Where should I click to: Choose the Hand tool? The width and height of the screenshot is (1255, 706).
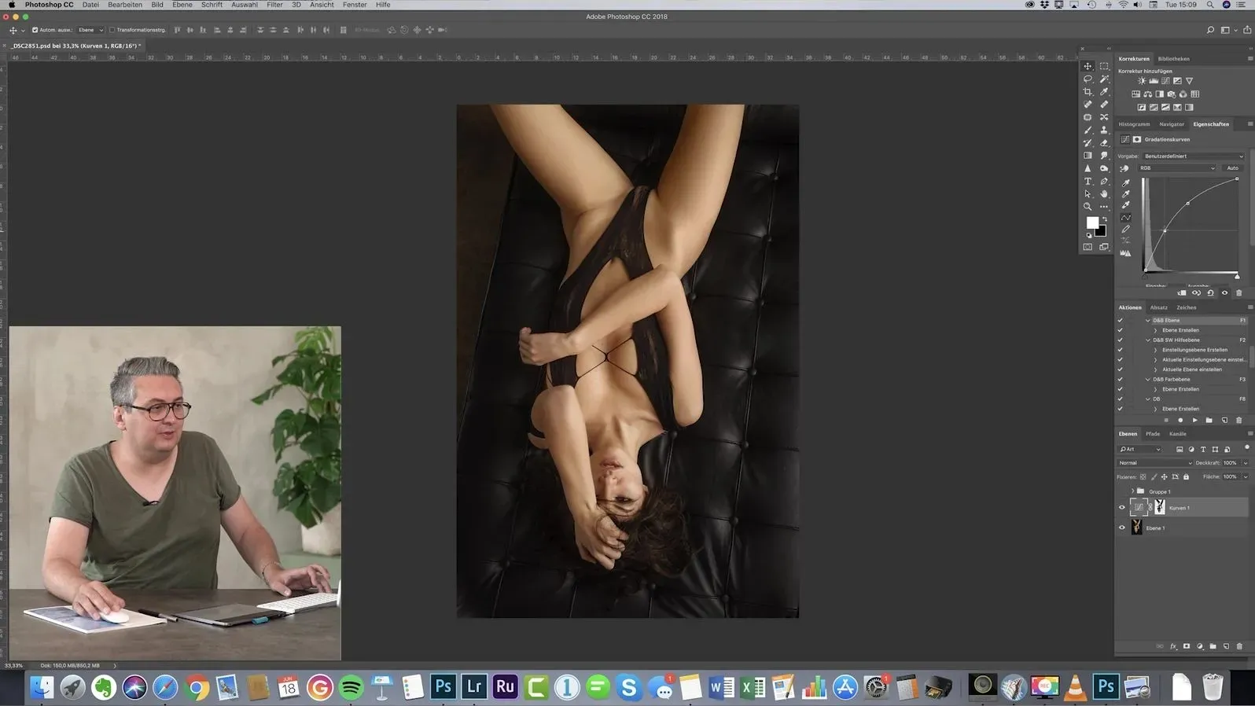pos(1104,193)
